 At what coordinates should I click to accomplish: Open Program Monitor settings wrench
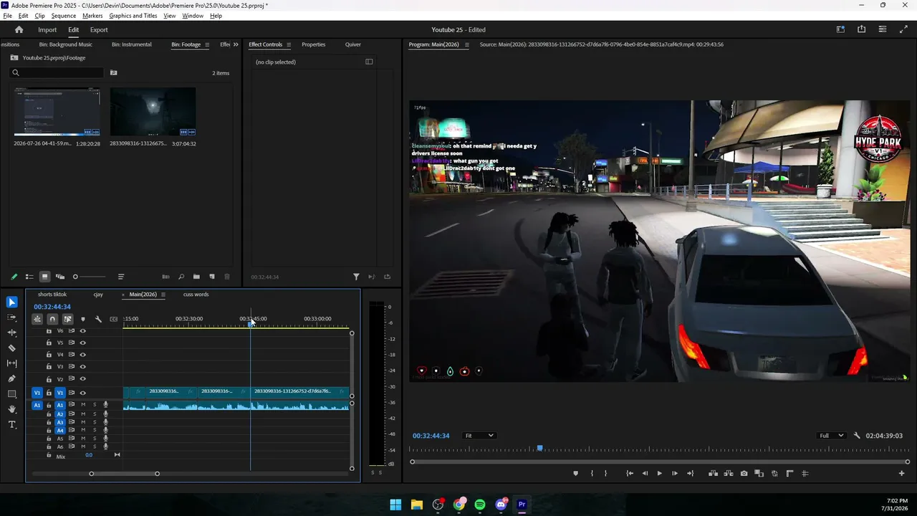click(x=857, y=436)
